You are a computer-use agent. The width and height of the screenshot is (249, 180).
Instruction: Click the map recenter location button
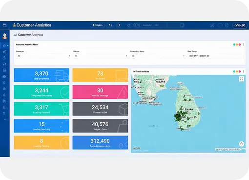click(242, 144)
